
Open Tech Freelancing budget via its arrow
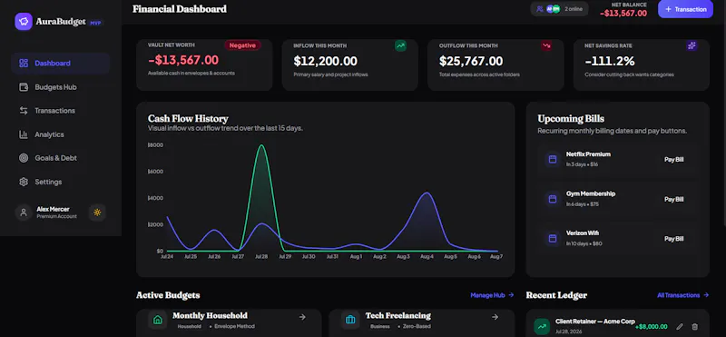point(495,317)
